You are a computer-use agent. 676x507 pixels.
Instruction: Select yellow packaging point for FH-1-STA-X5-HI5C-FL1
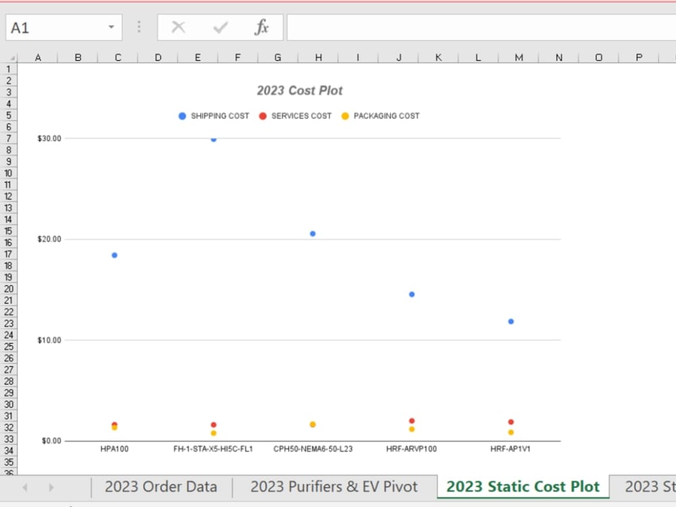[x=214, y=433]
